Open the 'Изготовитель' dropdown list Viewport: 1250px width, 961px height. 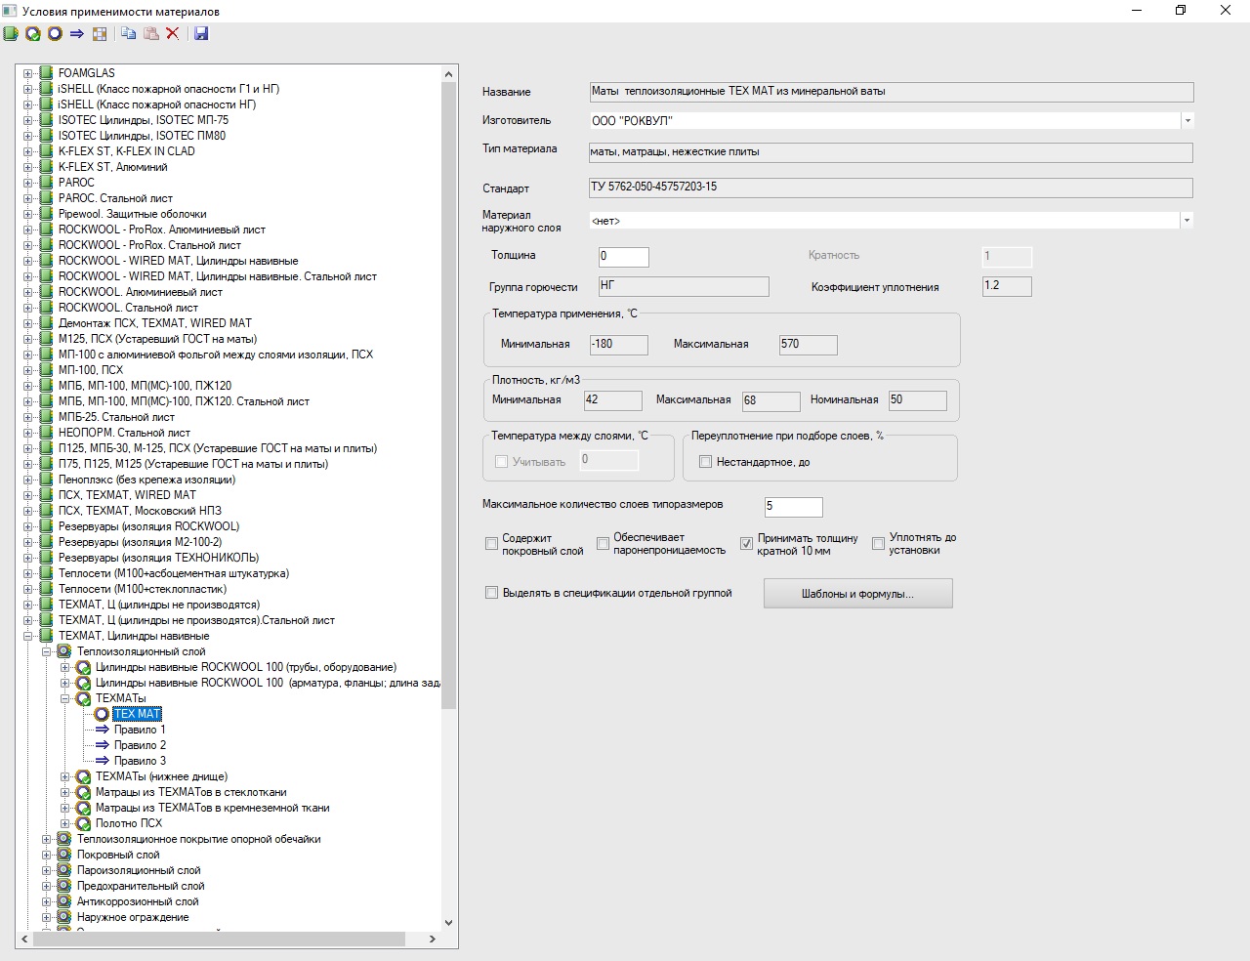coord(1187,121)
